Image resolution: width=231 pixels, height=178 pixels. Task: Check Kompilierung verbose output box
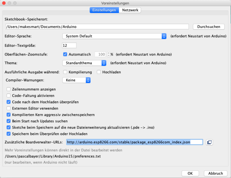pos(65,72)
